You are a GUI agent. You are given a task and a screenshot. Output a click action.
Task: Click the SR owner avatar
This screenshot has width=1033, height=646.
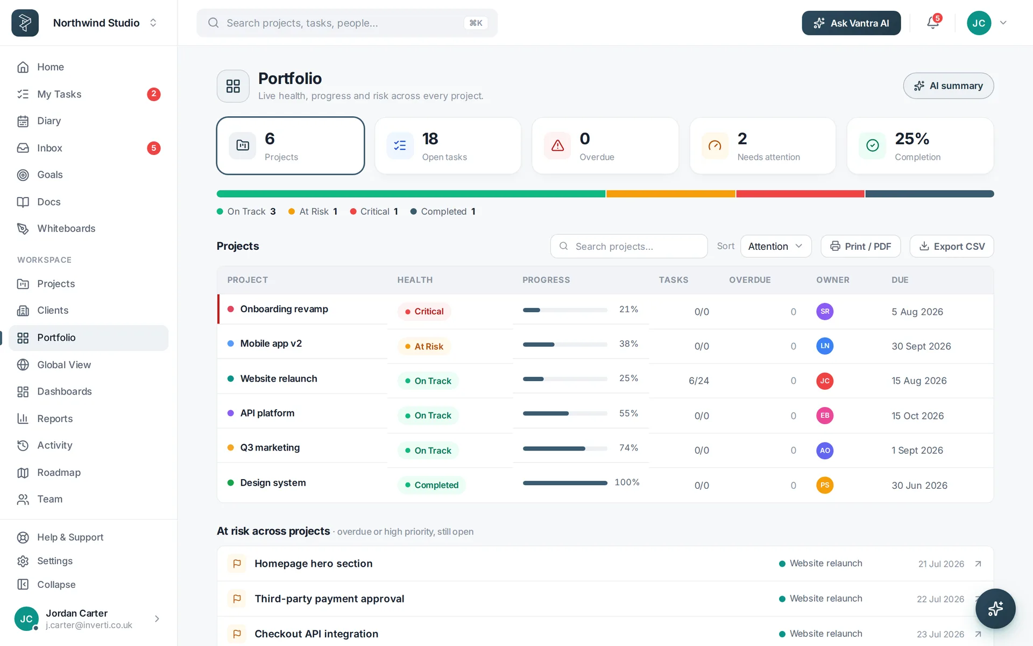point(825,311)
